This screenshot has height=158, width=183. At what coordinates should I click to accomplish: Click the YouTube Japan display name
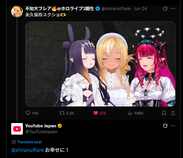click(x=41, y=126)
